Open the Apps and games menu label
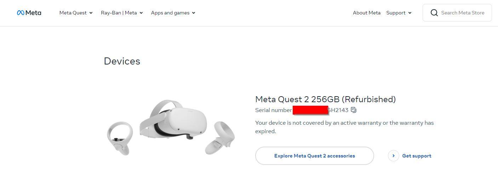498x179 pixels. pos(170,13)
